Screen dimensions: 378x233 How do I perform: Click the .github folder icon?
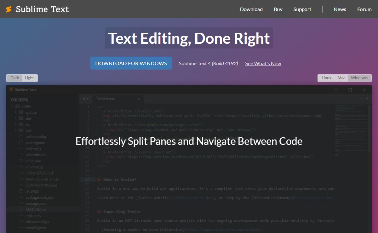(21, 112)
